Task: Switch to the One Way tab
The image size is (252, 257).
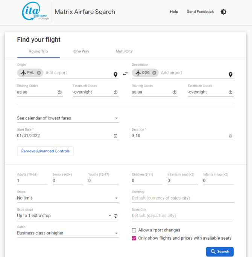Action: (81, 51)
